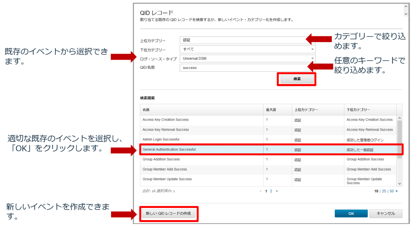Select the Group Member Add Success row
413x227 pixels.
click(x=268, y=169)
